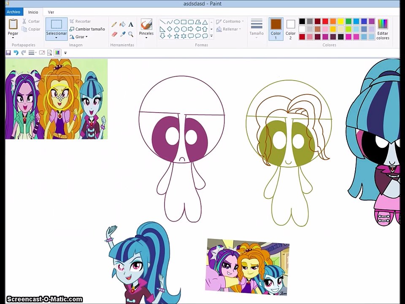Open the Archivo file menu

(x=13, y=12)
